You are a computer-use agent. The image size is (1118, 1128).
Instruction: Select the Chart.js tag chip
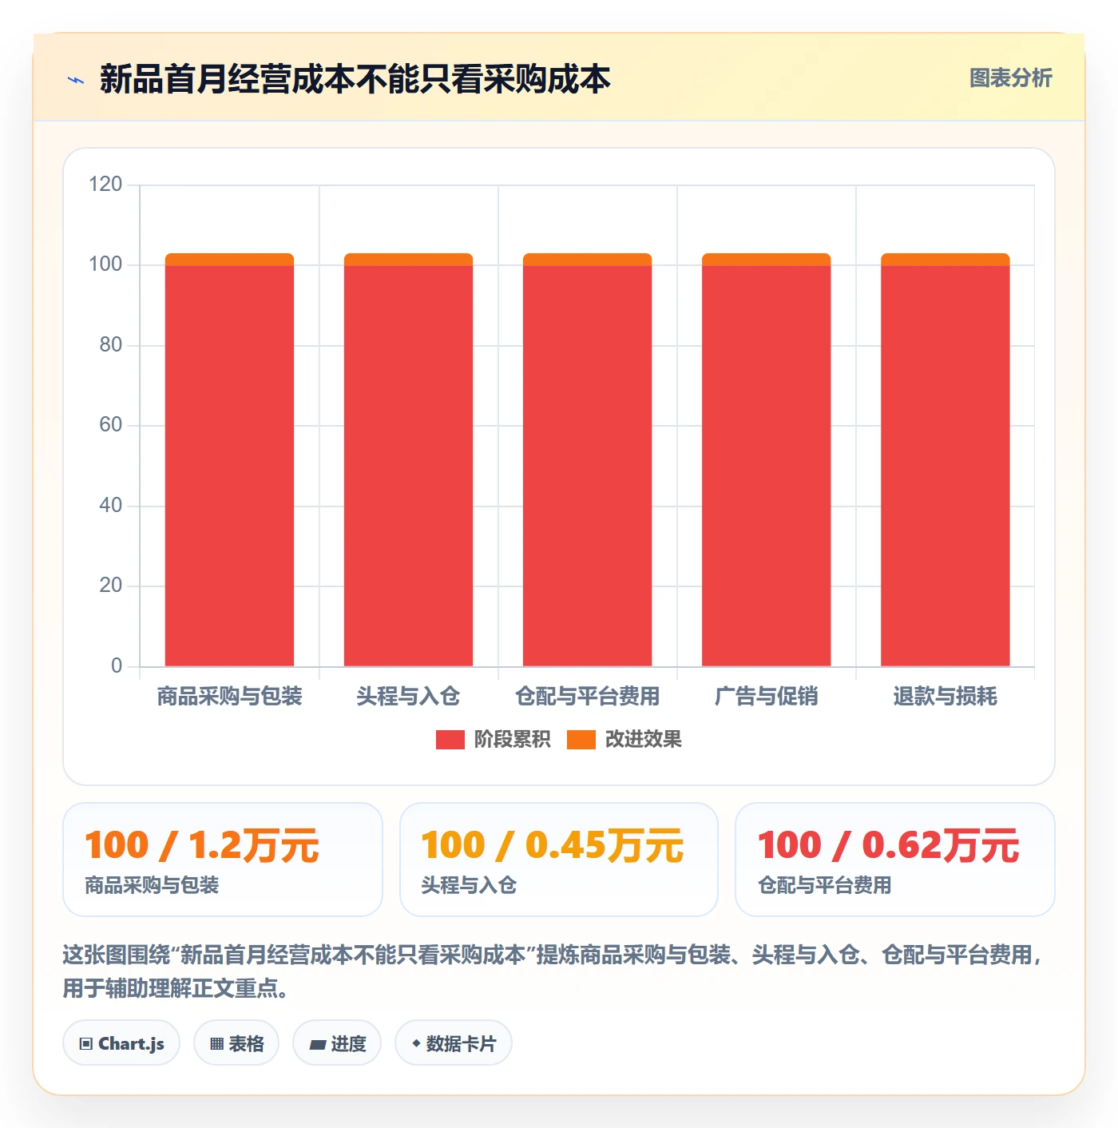point(121,1043)
